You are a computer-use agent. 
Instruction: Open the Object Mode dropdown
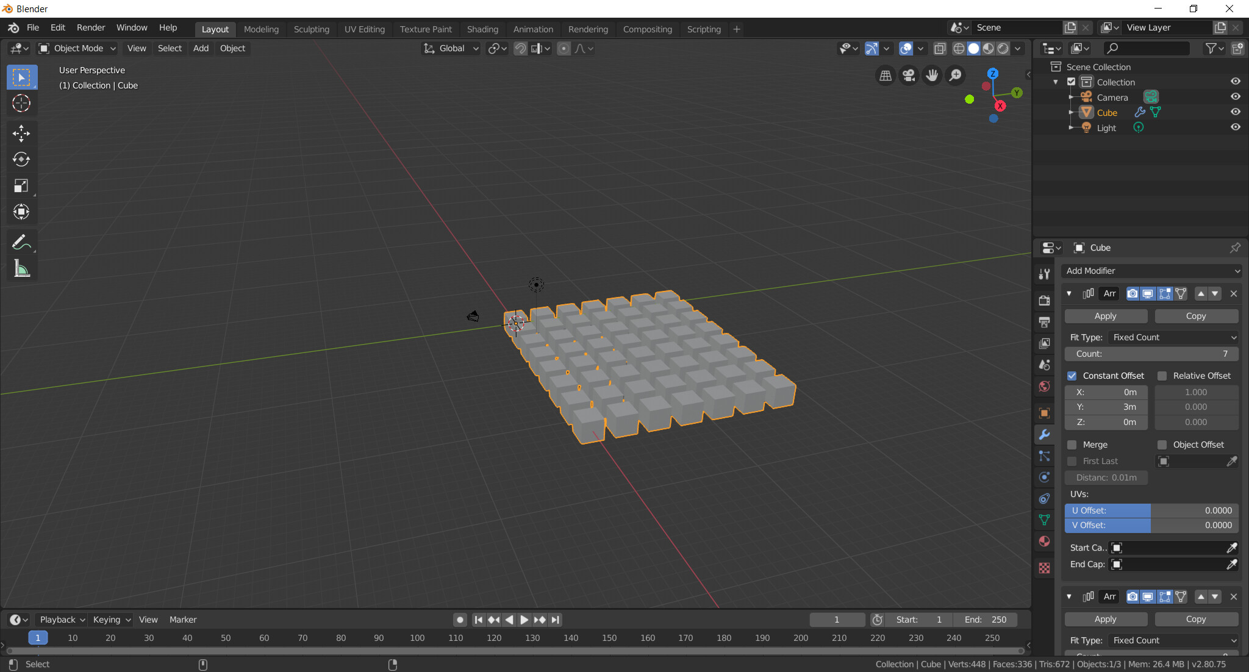[76, 48]
